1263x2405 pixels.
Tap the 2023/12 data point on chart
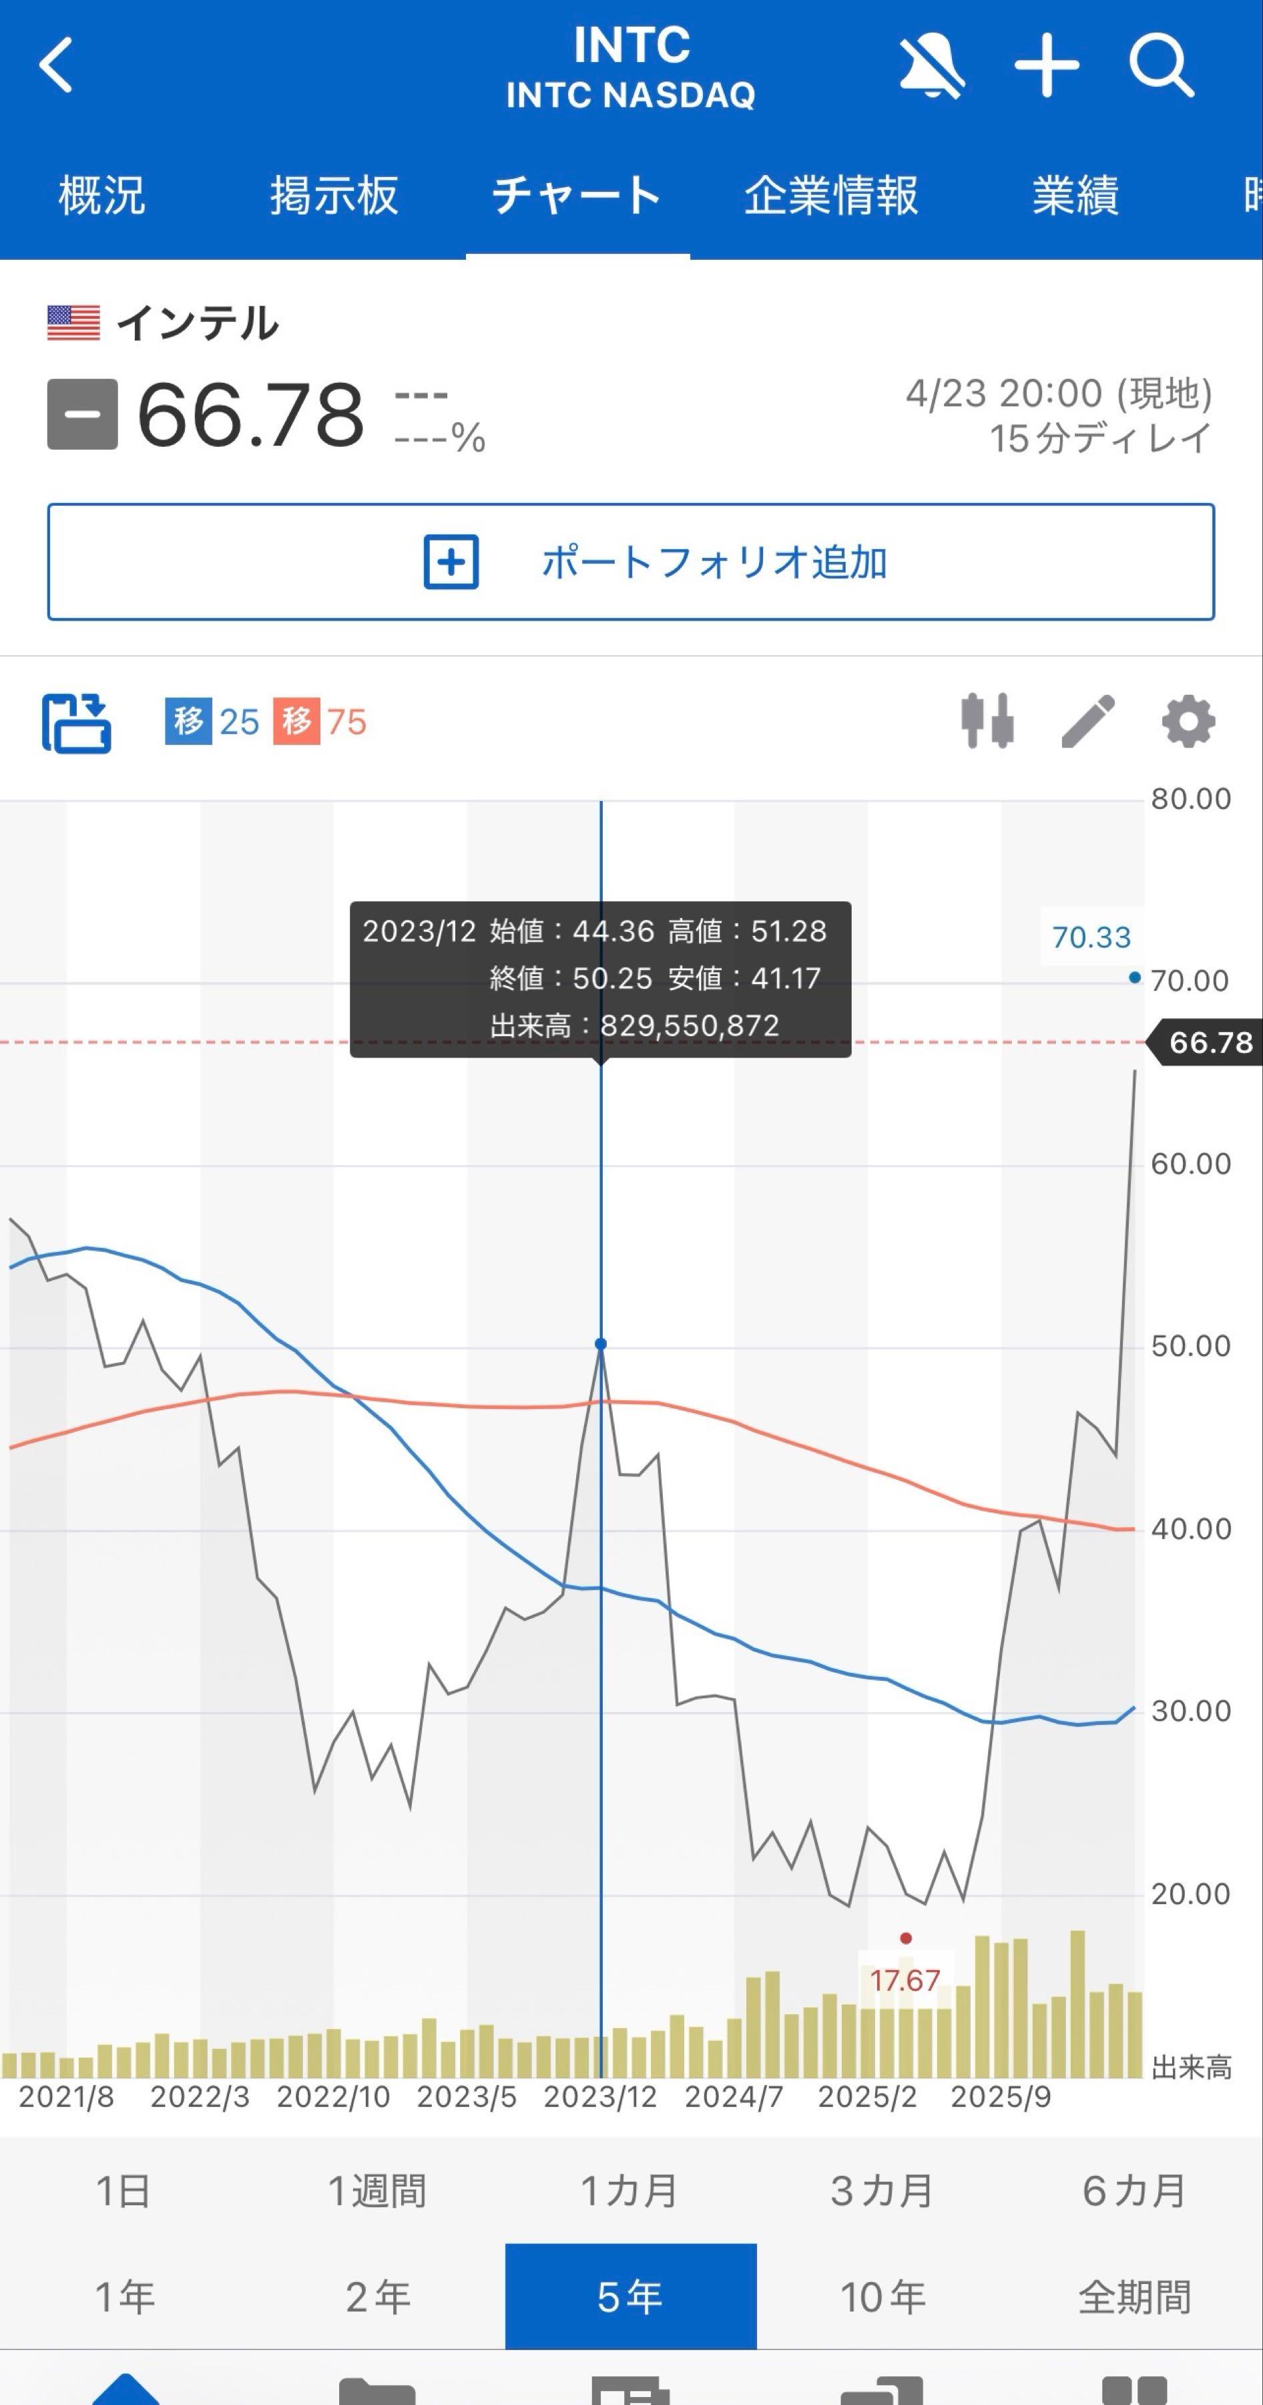point(601,1343)
